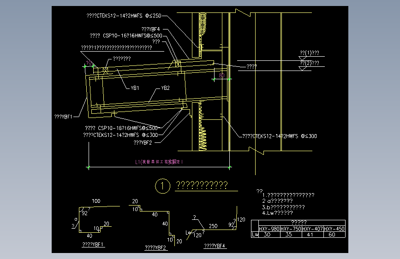Click the dimension 250 on the YBF4 profile

(x=213, y=226)
